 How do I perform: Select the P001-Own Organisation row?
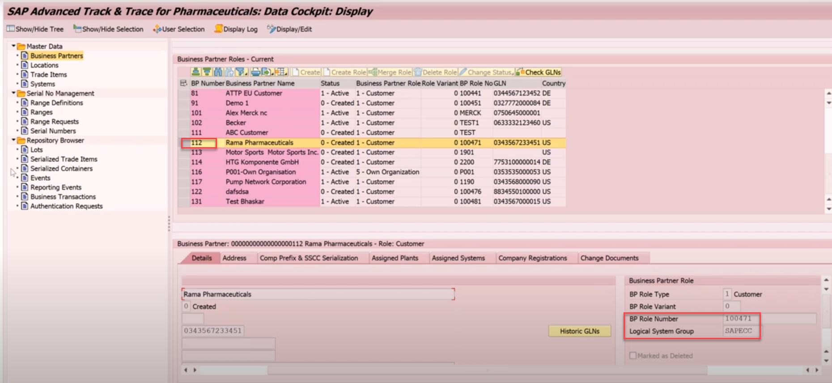pyautogui.click(x=372, y=172)
